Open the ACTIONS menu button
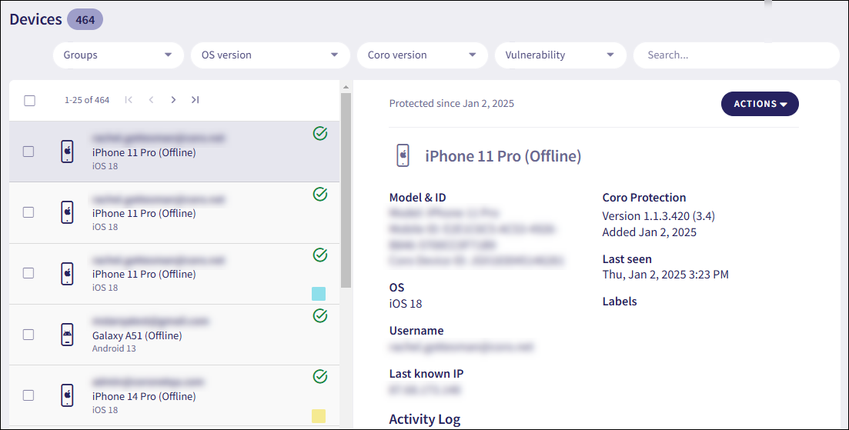This screenshot has width=849, height=430. tap(759, 104)
